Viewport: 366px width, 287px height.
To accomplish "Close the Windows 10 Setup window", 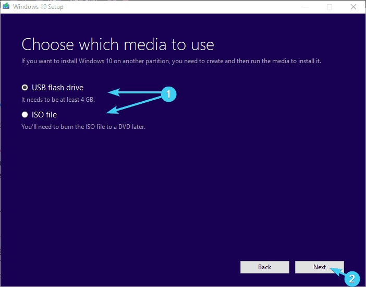I will (353, 7).
